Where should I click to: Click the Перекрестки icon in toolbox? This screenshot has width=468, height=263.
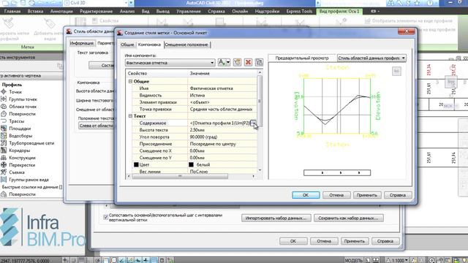pyautogui.click(x=4, y=164)
